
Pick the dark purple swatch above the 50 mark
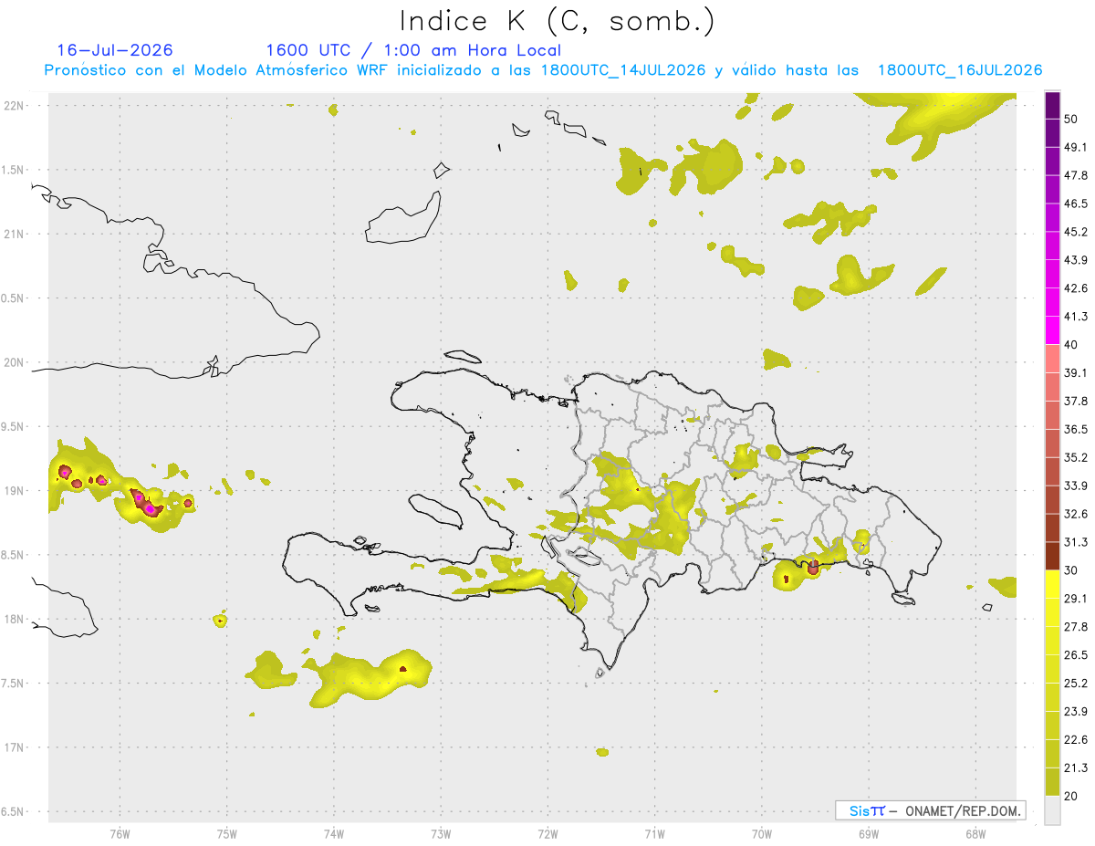point(1053,105)
